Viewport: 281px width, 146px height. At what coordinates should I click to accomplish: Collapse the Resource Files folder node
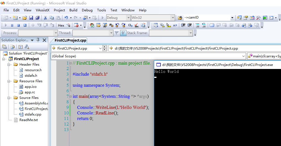[x=9, y=81]
